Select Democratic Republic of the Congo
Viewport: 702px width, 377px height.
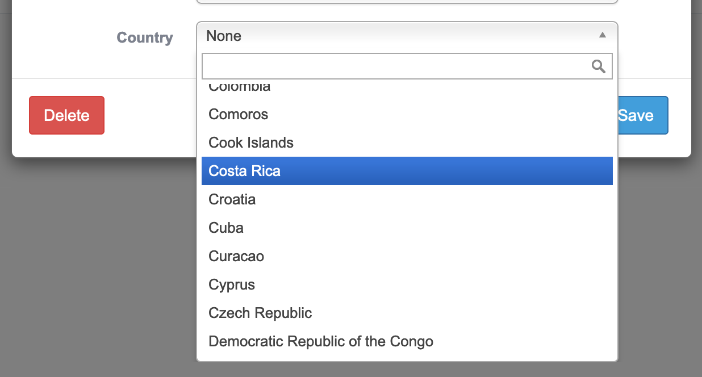[321, 341]
